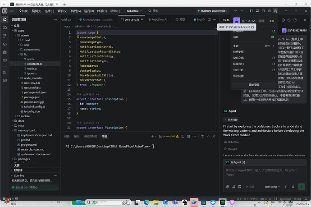
Task: Toggle the secondary sidebar layout icon in the title bar
Action: coord(263,11)
